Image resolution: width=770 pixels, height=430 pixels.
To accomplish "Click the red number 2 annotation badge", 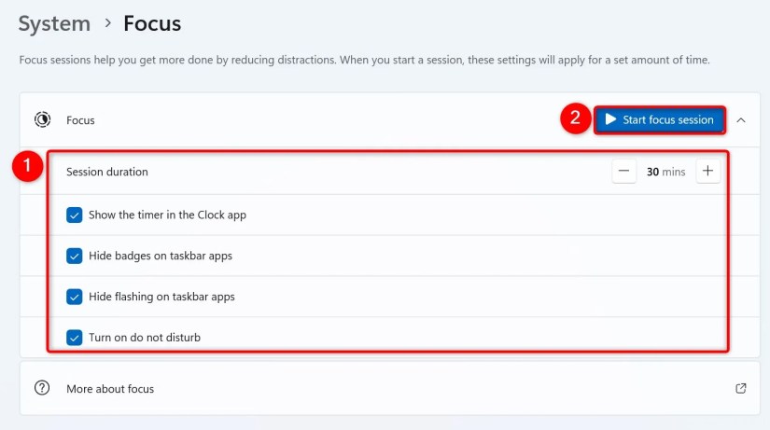I will [x=575, y=118].
